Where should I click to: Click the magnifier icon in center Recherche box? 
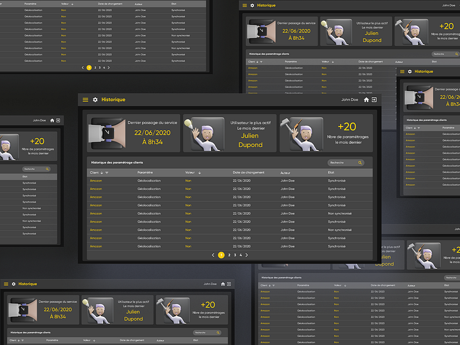[x=360, y=163]
